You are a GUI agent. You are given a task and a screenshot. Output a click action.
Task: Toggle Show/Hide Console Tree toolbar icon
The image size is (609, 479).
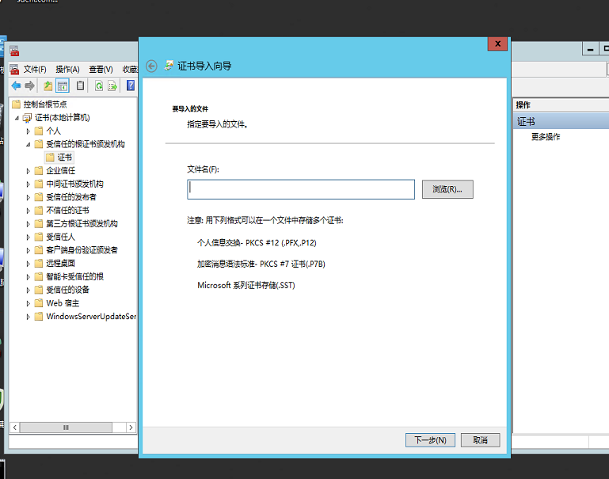tap(62, 86)
